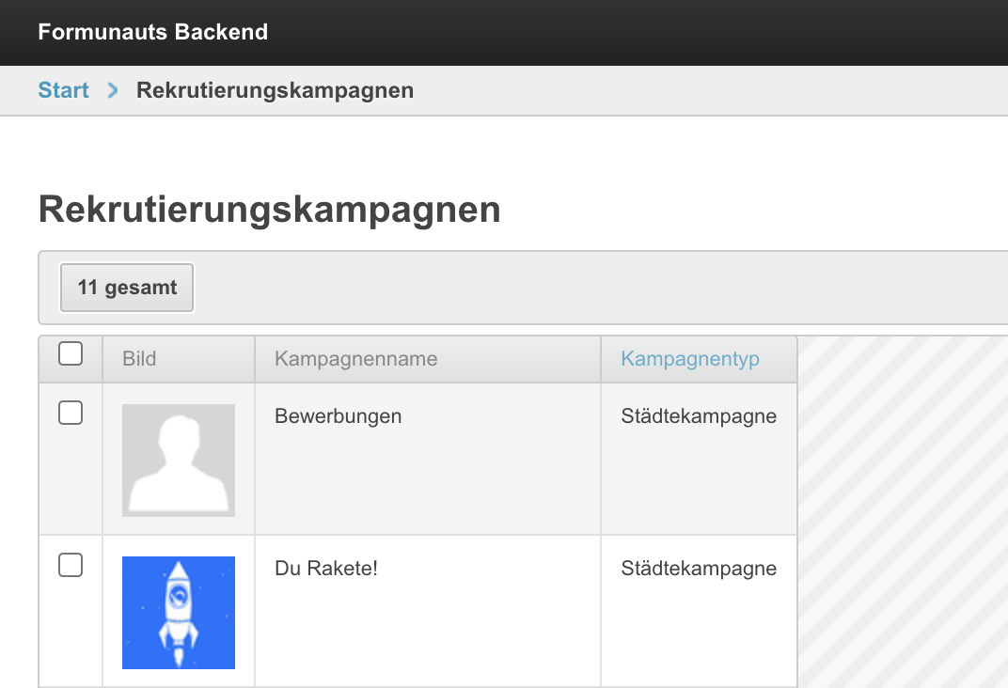Open the rocket image of Du Rakete!
This screenshot has width=1008, height=688.
coord(179,613)
